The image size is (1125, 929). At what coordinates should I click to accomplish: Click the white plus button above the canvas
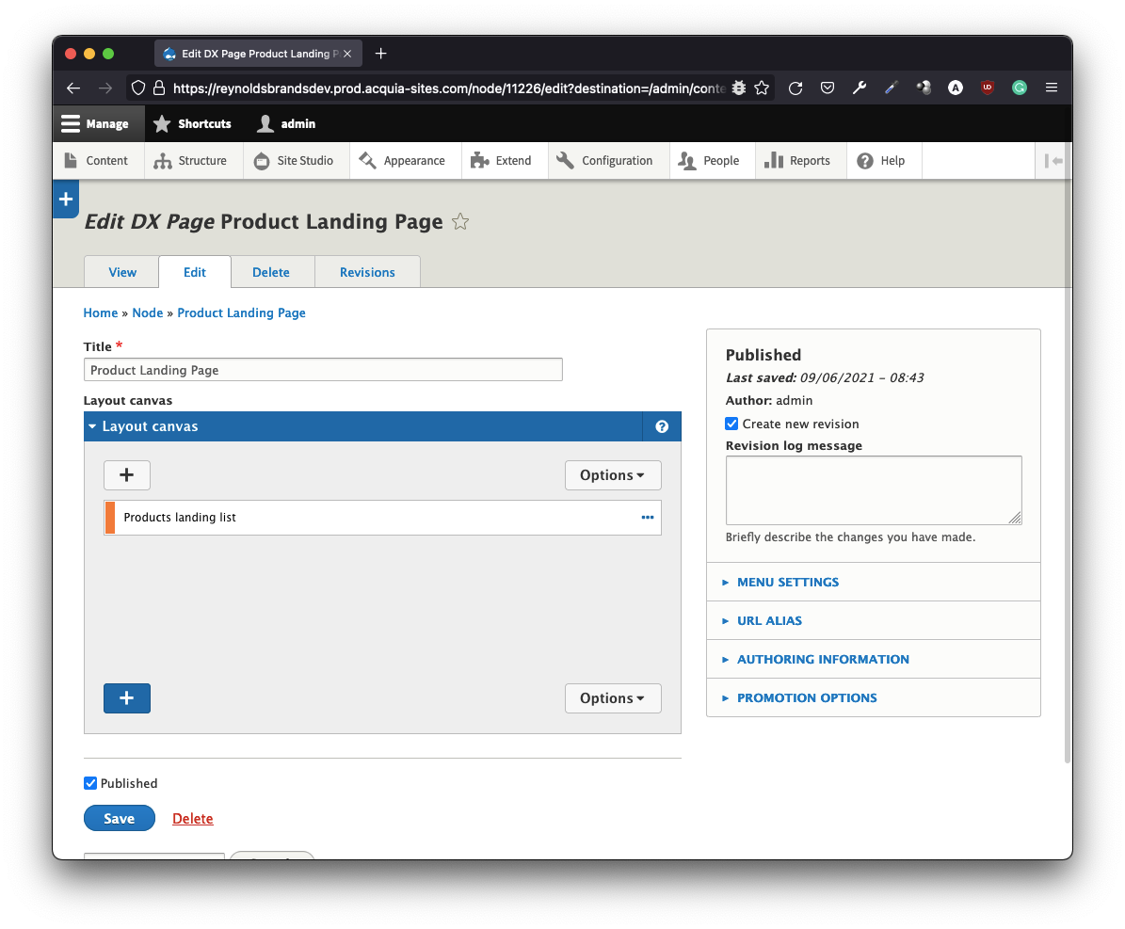(x=127, y=475)
